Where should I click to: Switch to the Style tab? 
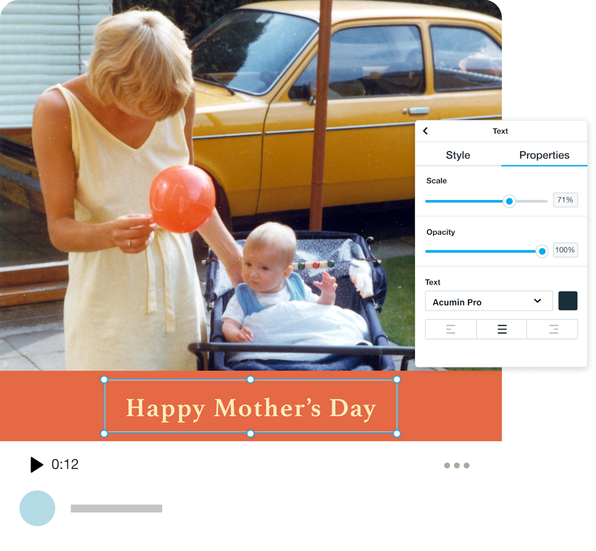tap(458, 155)
